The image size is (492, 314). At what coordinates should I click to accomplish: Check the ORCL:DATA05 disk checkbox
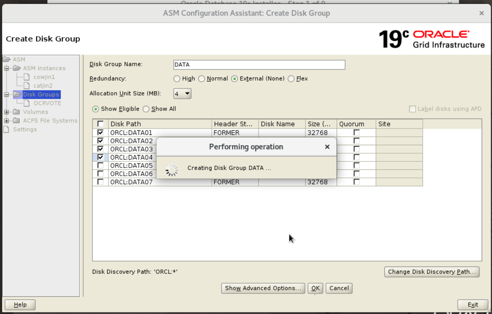[100, 165]
